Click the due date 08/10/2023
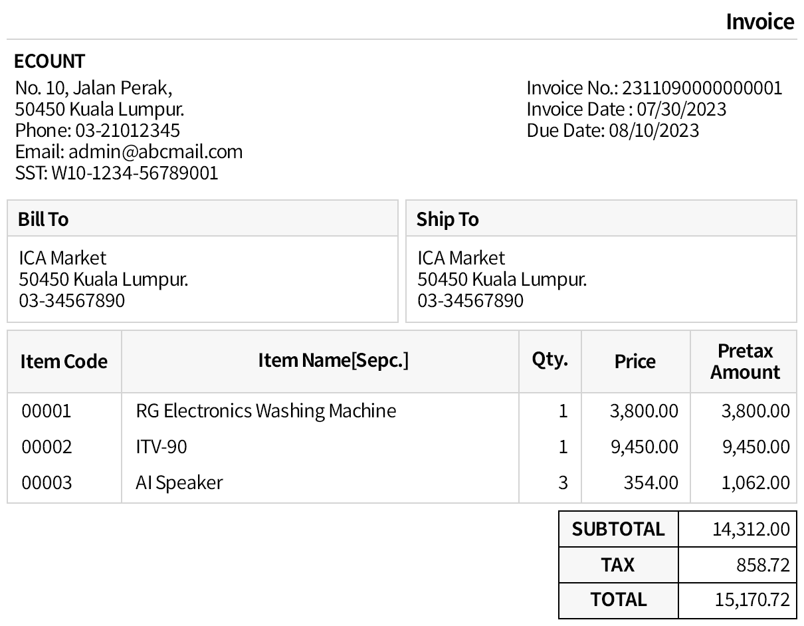 (x=654, y=130)
